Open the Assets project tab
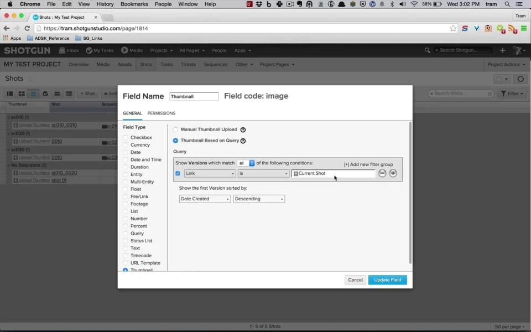 pyautogui.click(x=124, y=64)
